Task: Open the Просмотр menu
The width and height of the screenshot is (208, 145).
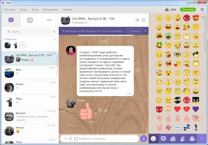Action: pos(9,9)
